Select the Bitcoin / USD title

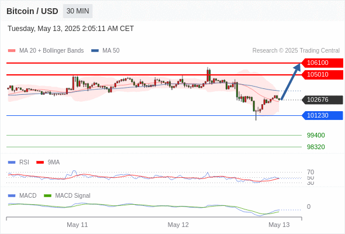click(32, 11)
